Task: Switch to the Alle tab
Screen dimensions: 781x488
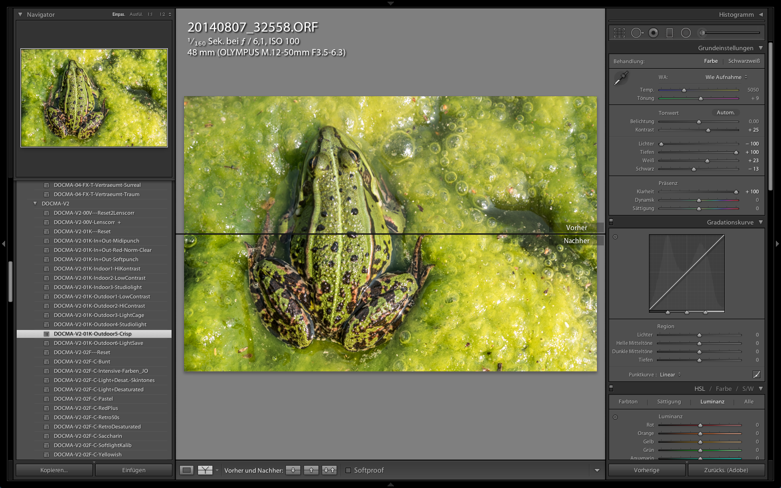Action: pos(749,402)
